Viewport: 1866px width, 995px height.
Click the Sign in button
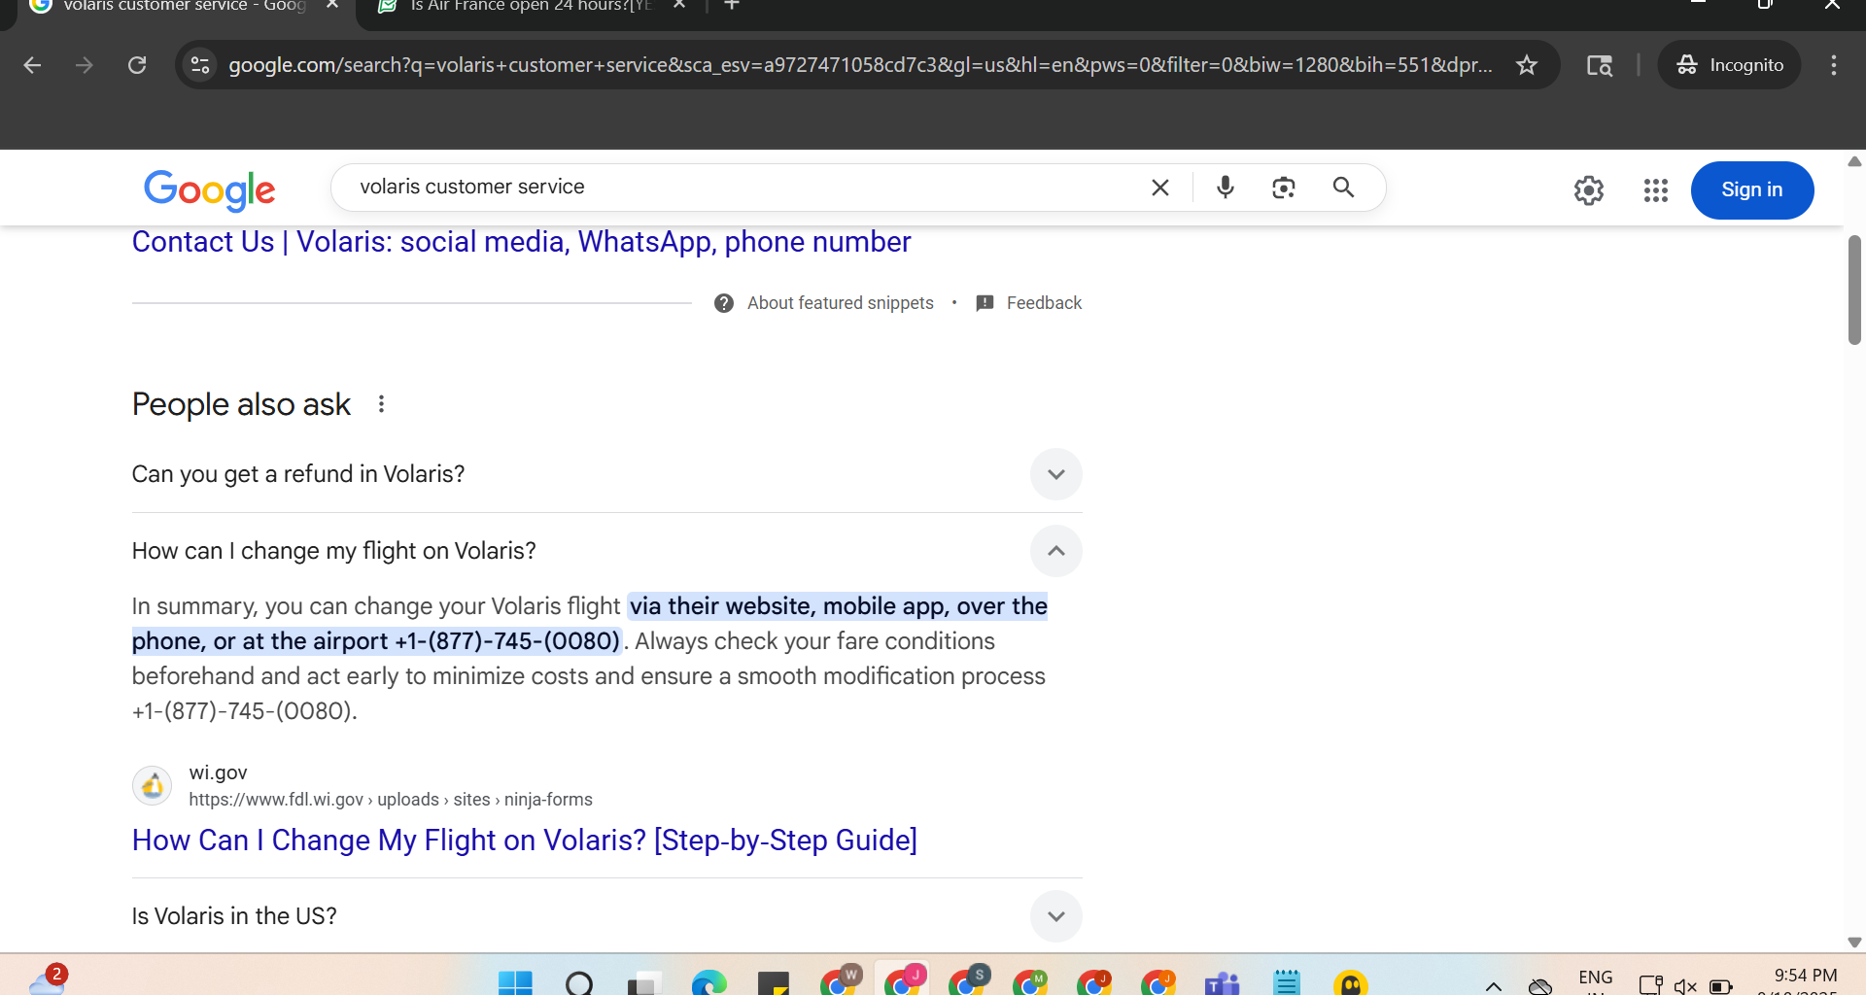1752,190
